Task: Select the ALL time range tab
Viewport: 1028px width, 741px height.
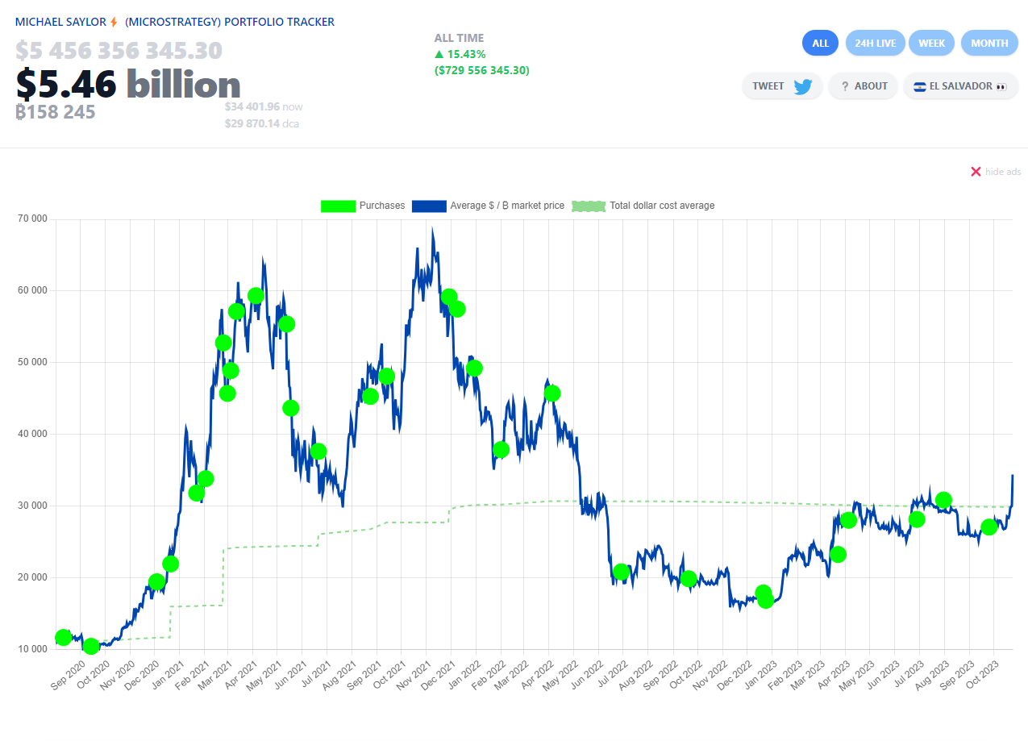Action: click(820, 44)
